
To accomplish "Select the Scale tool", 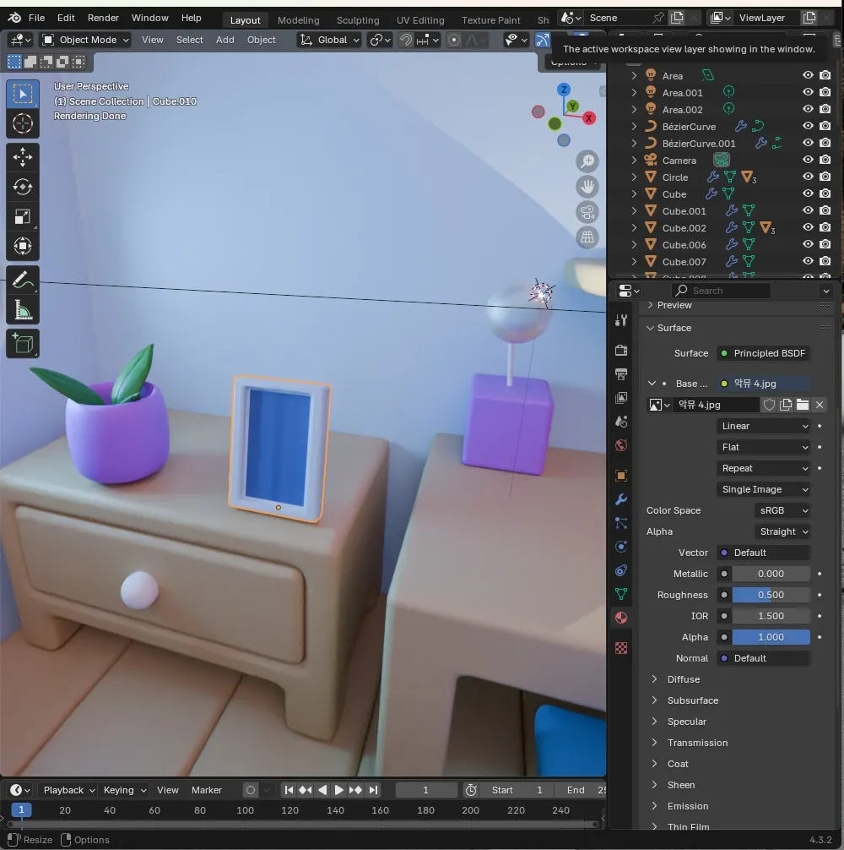I will pos(22,217).
